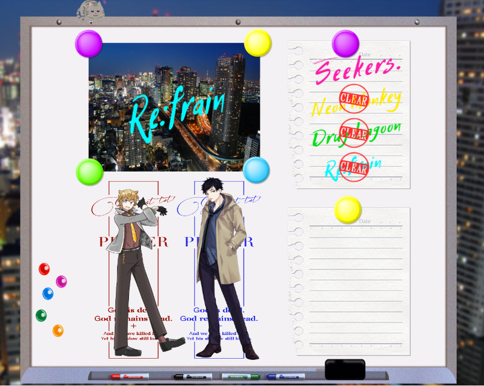Screen dimensions: 484x386
Task: Open the Re:frain city night photo
Action: [174, 107]
